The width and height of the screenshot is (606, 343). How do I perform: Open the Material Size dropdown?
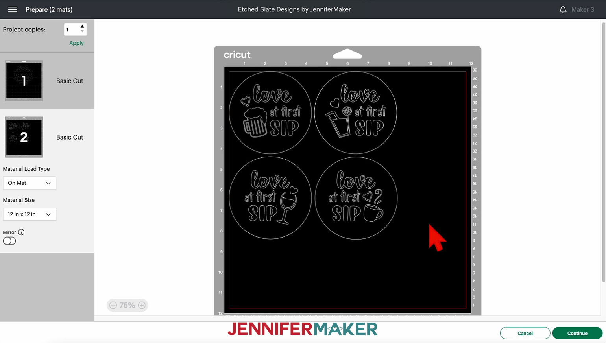30,214
